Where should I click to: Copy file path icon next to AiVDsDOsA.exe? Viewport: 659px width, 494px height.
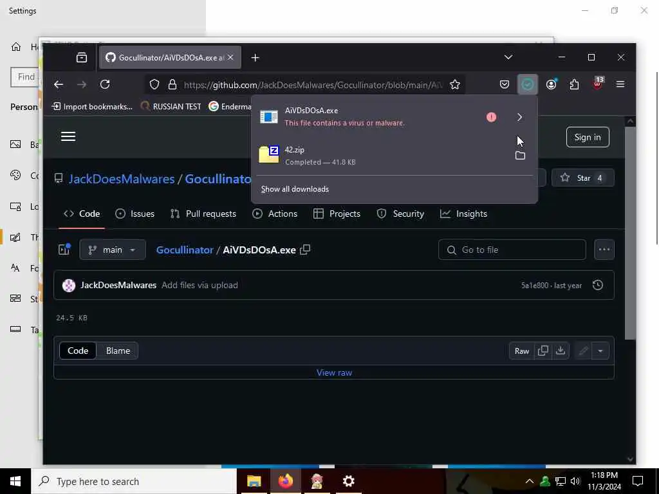point(305,250)
